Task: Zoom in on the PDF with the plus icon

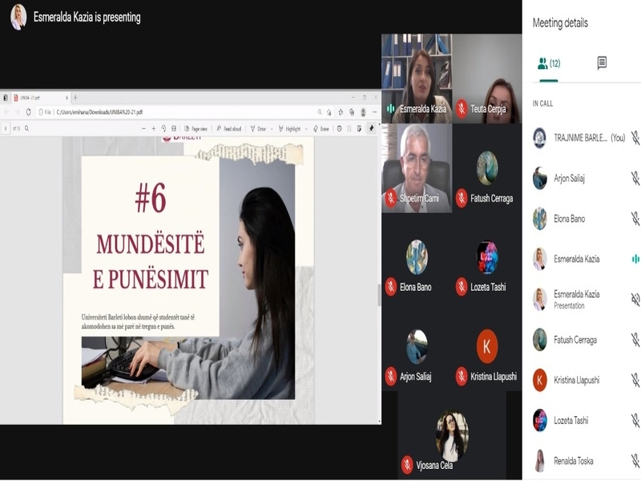Action: pos(153,127)
